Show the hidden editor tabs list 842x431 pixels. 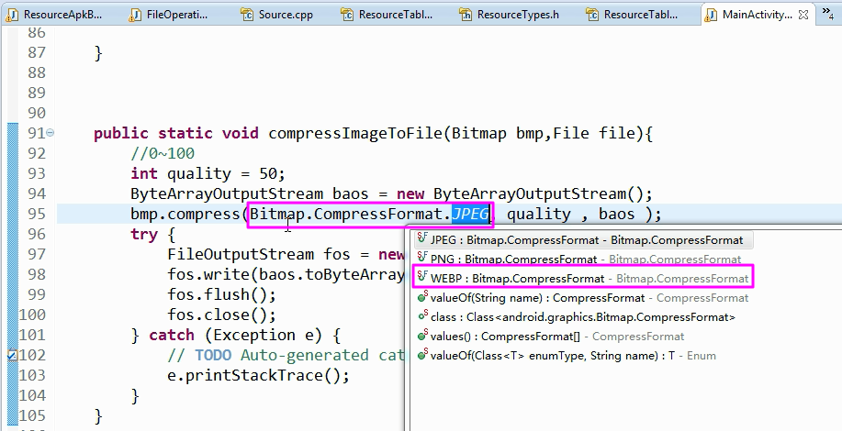pos(827,13)
